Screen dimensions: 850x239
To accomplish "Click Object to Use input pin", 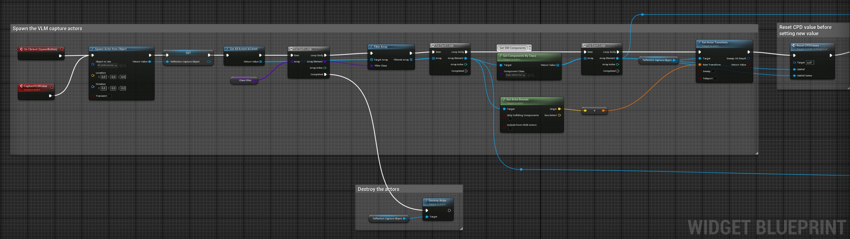I will pyautogui.click(x=93, y=64).
